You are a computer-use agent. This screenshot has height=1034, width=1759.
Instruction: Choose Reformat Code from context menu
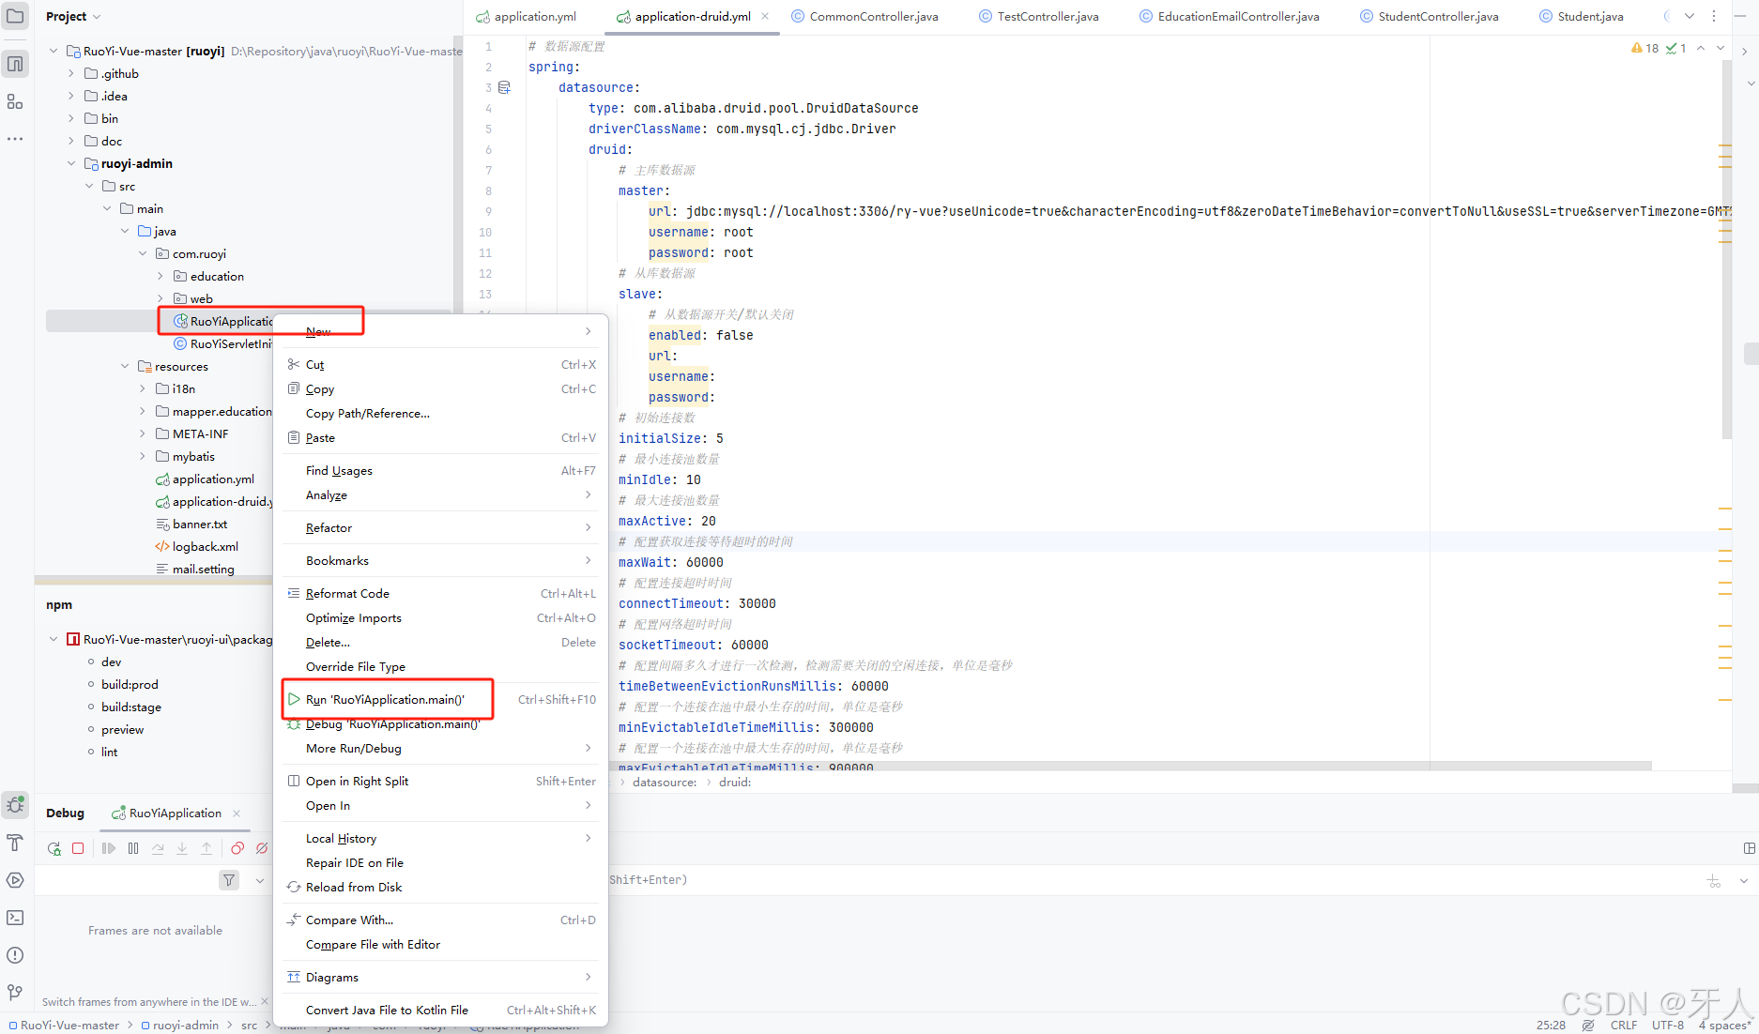pos(441,593)
